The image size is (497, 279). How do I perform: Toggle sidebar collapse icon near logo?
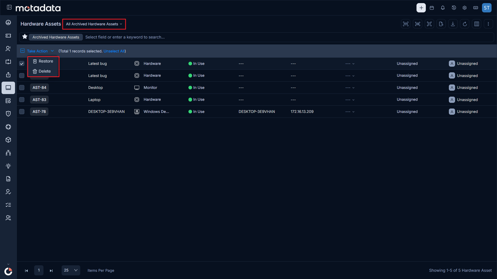pos(9,7)
